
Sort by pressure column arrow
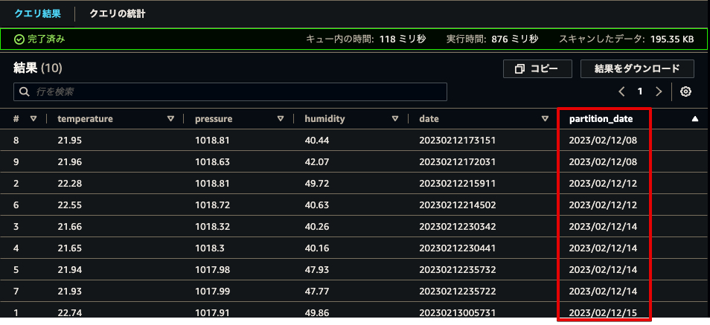point(281,119)
